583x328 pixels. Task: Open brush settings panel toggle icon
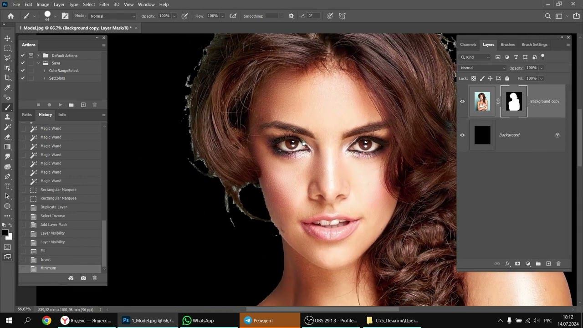(x=65, y=16)
